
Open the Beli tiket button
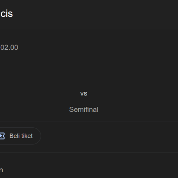click(x=20, y=136)
